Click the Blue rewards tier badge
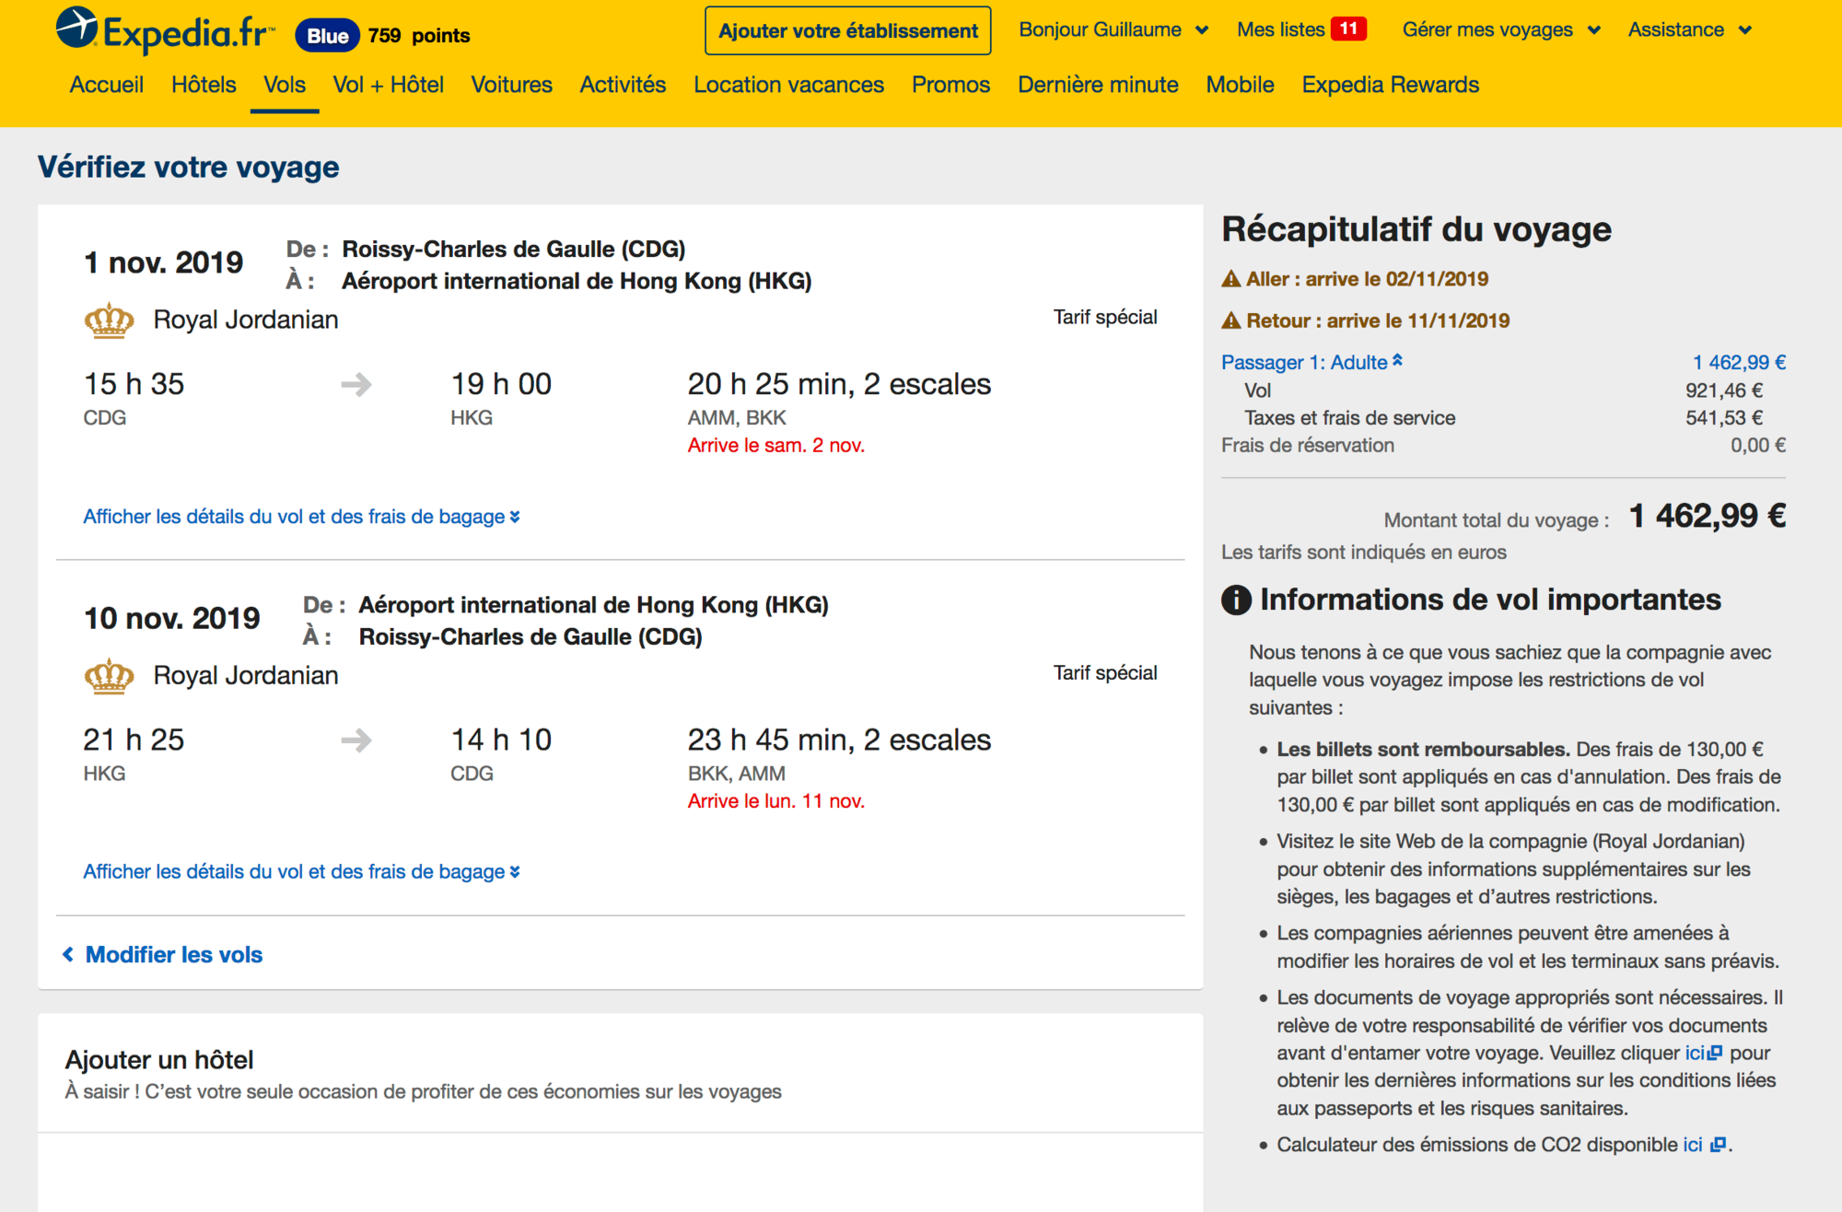 327,36
